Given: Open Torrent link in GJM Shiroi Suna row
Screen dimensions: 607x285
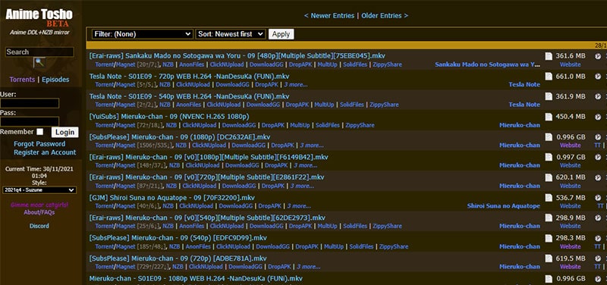Looking at the screenshot, I should coord(105,206).
